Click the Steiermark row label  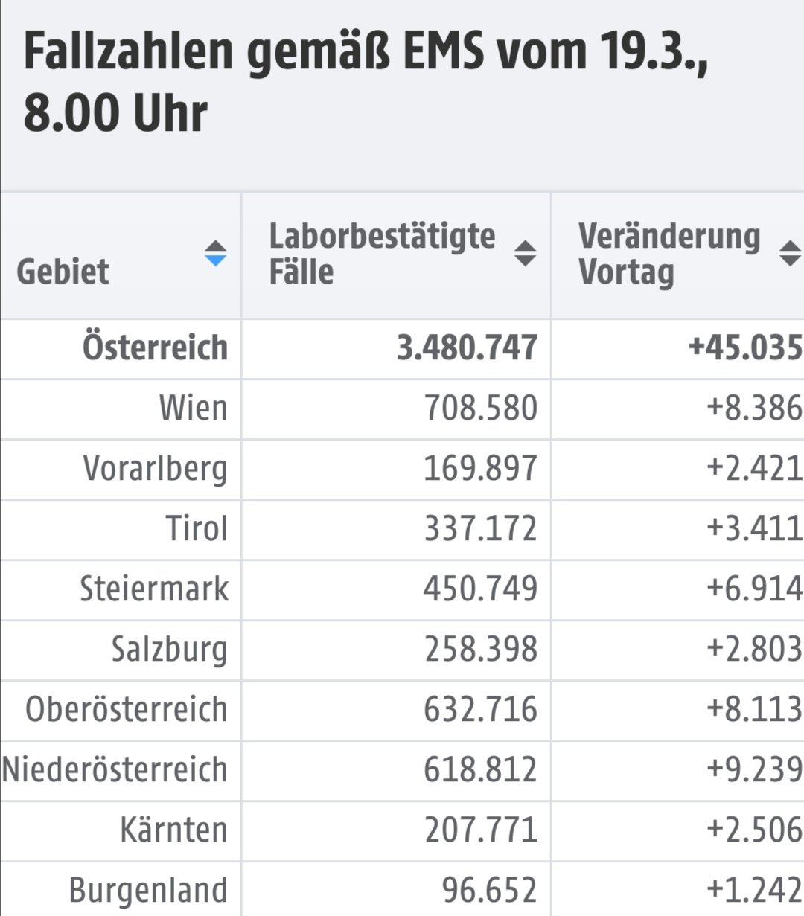(x=154, y=589)
